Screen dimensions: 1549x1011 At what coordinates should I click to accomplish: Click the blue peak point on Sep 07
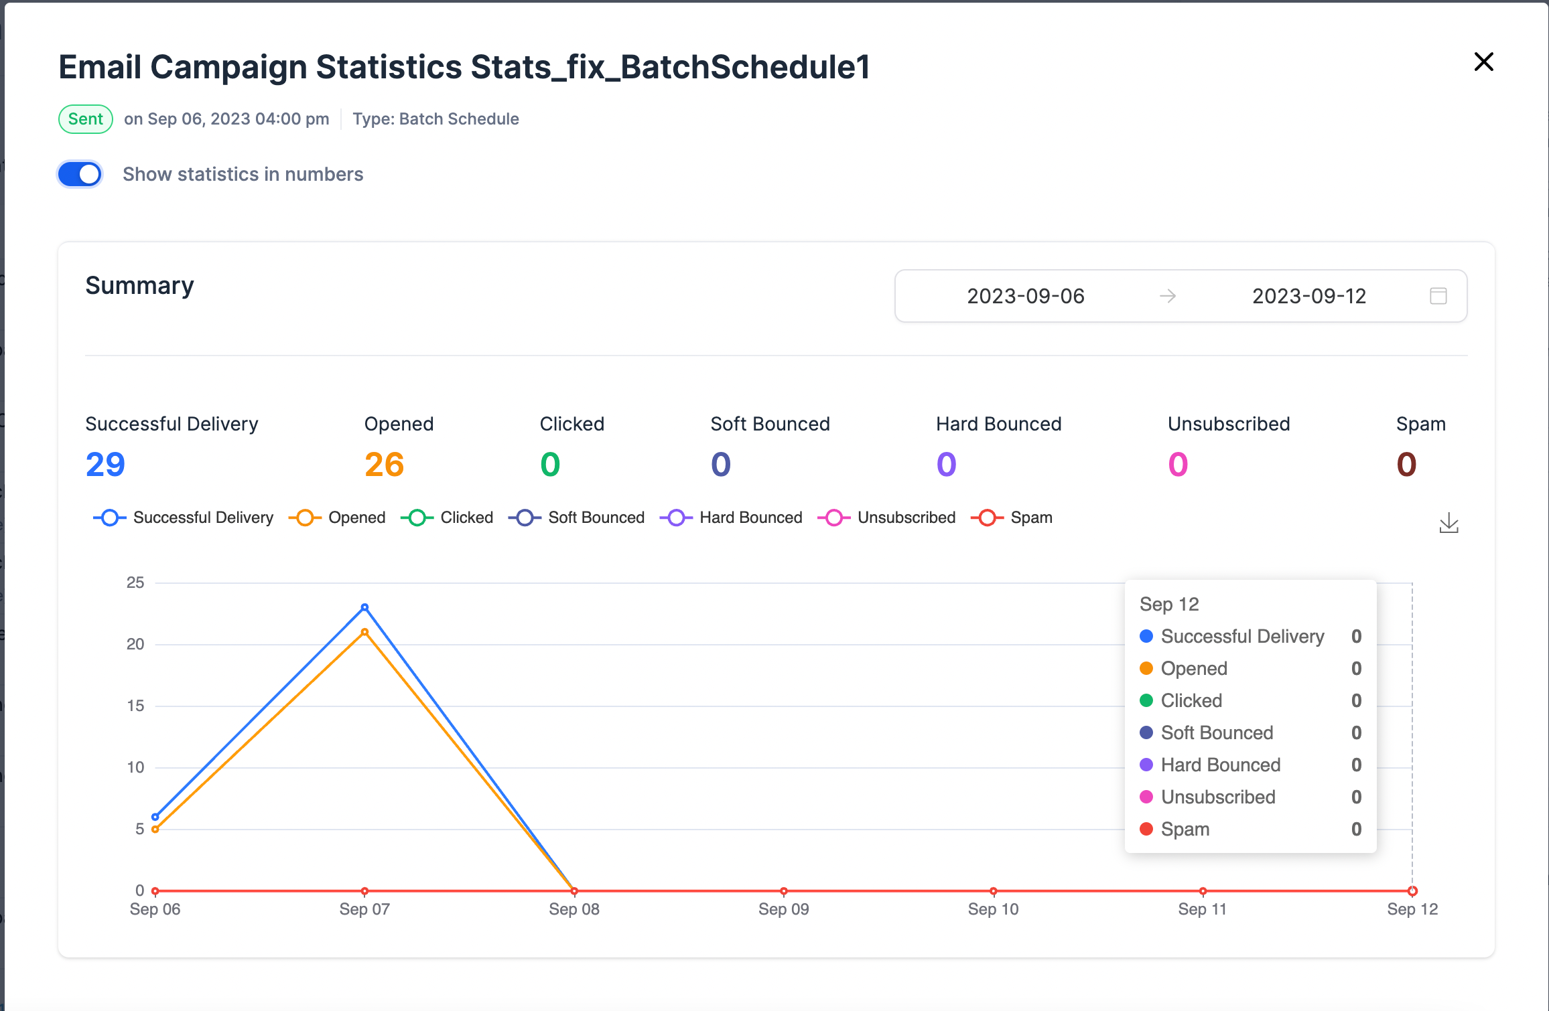[x=364, y=607]
